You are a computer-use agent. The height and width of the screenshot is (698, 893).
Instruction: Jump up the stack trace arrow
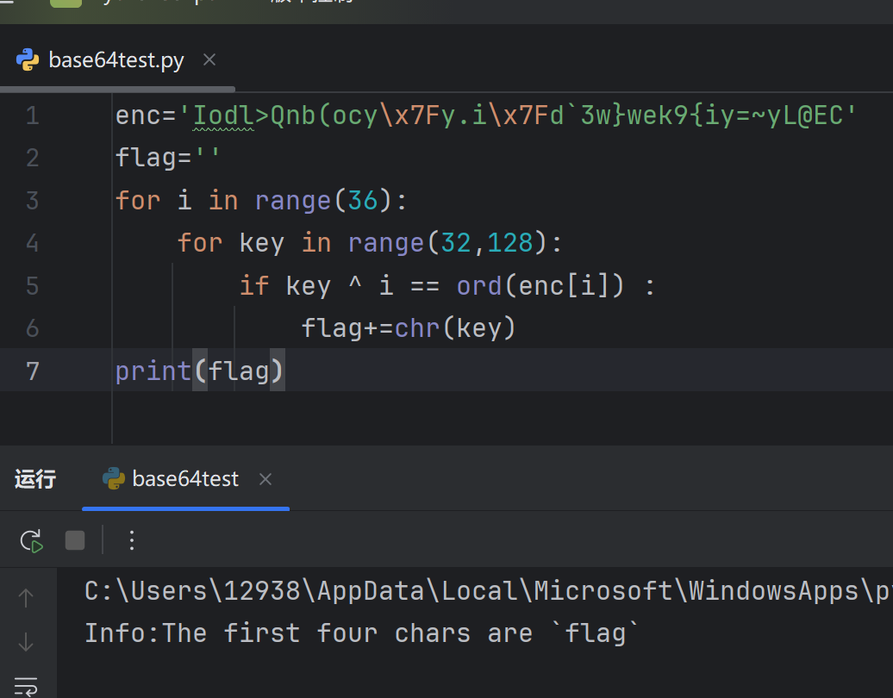click(26, 598)
